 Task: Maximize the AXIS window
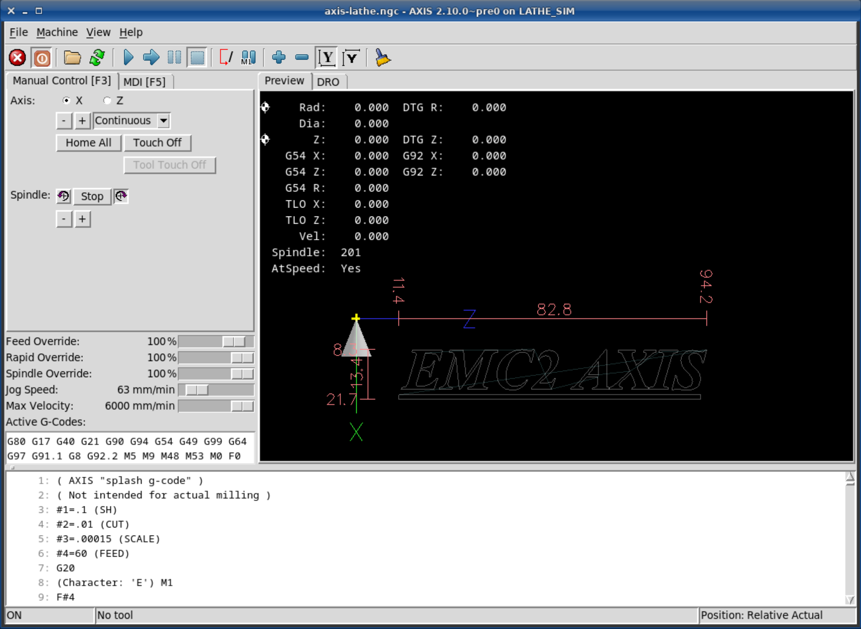(39, 11)
